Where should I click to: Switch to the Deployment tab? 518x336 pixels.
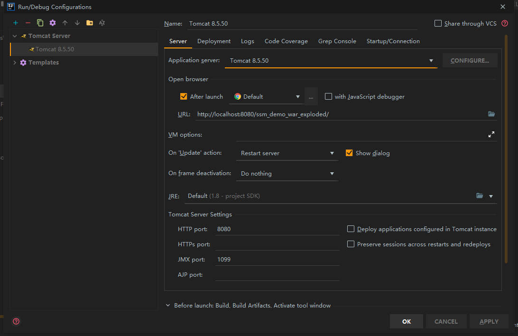(214, 41)
